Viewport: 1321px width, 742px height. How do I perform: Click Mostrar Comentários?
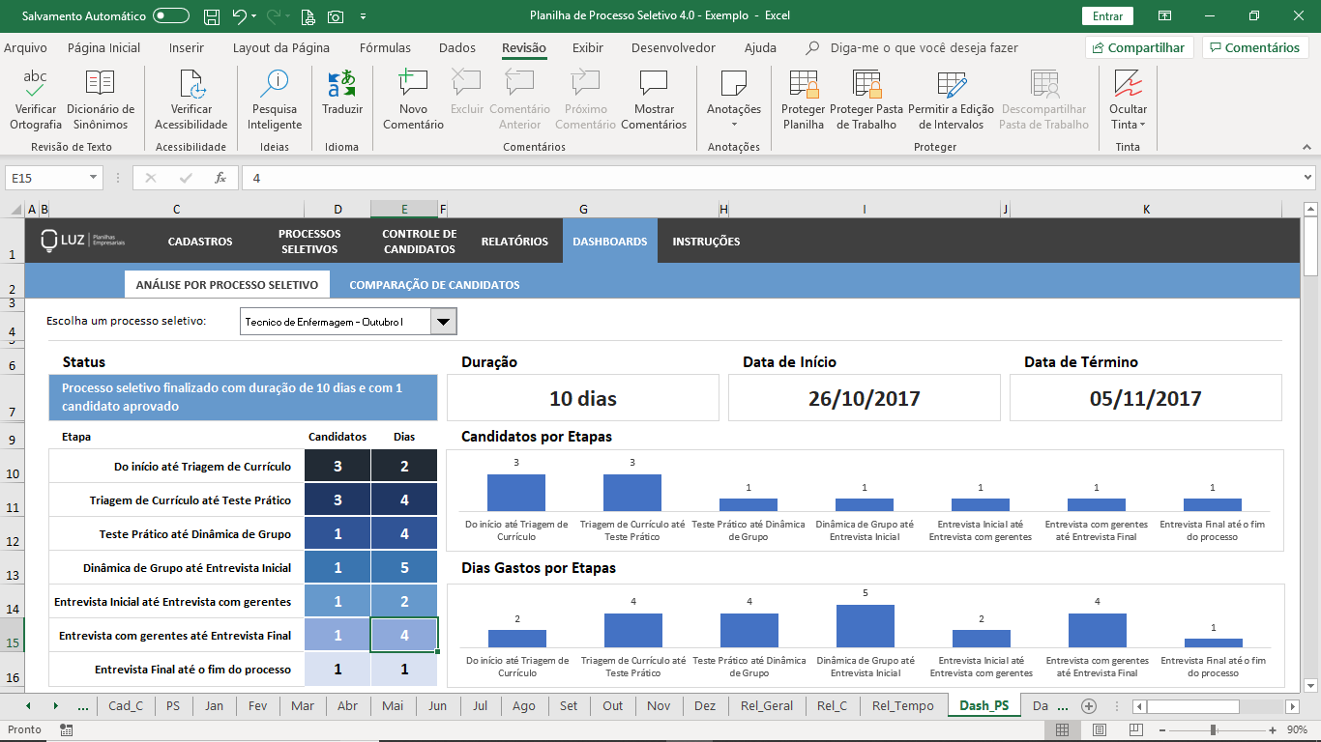click(654, 100)
